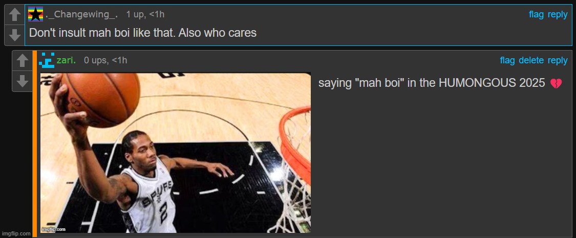Image resolution: width=576 pixels, height=238 pixels.
Task: Open _Changewing_ rainbow star avatar
Action: tap(36, 14)
